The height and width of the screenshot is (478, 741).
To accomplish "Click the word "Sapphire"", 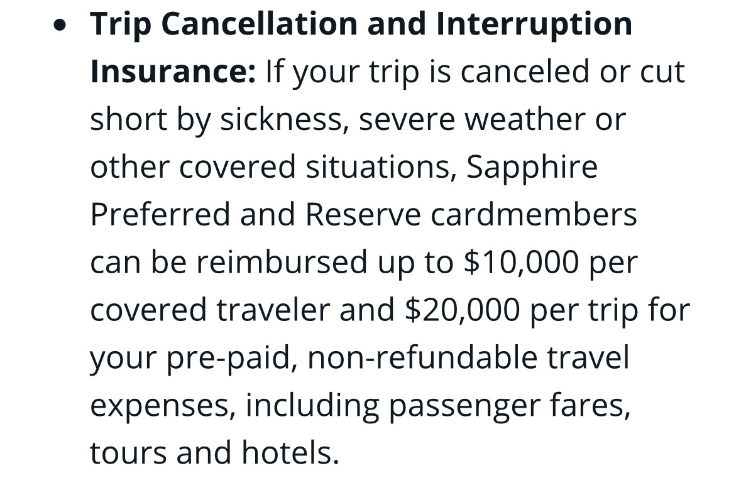I will pyautogui.click(x=532, y=168).
